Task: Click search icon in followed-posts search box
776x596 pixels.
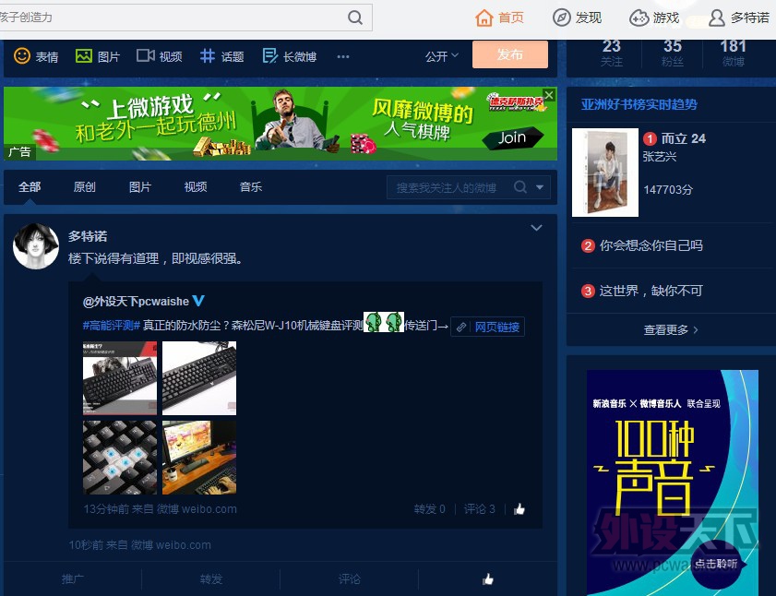Action: 520,187
